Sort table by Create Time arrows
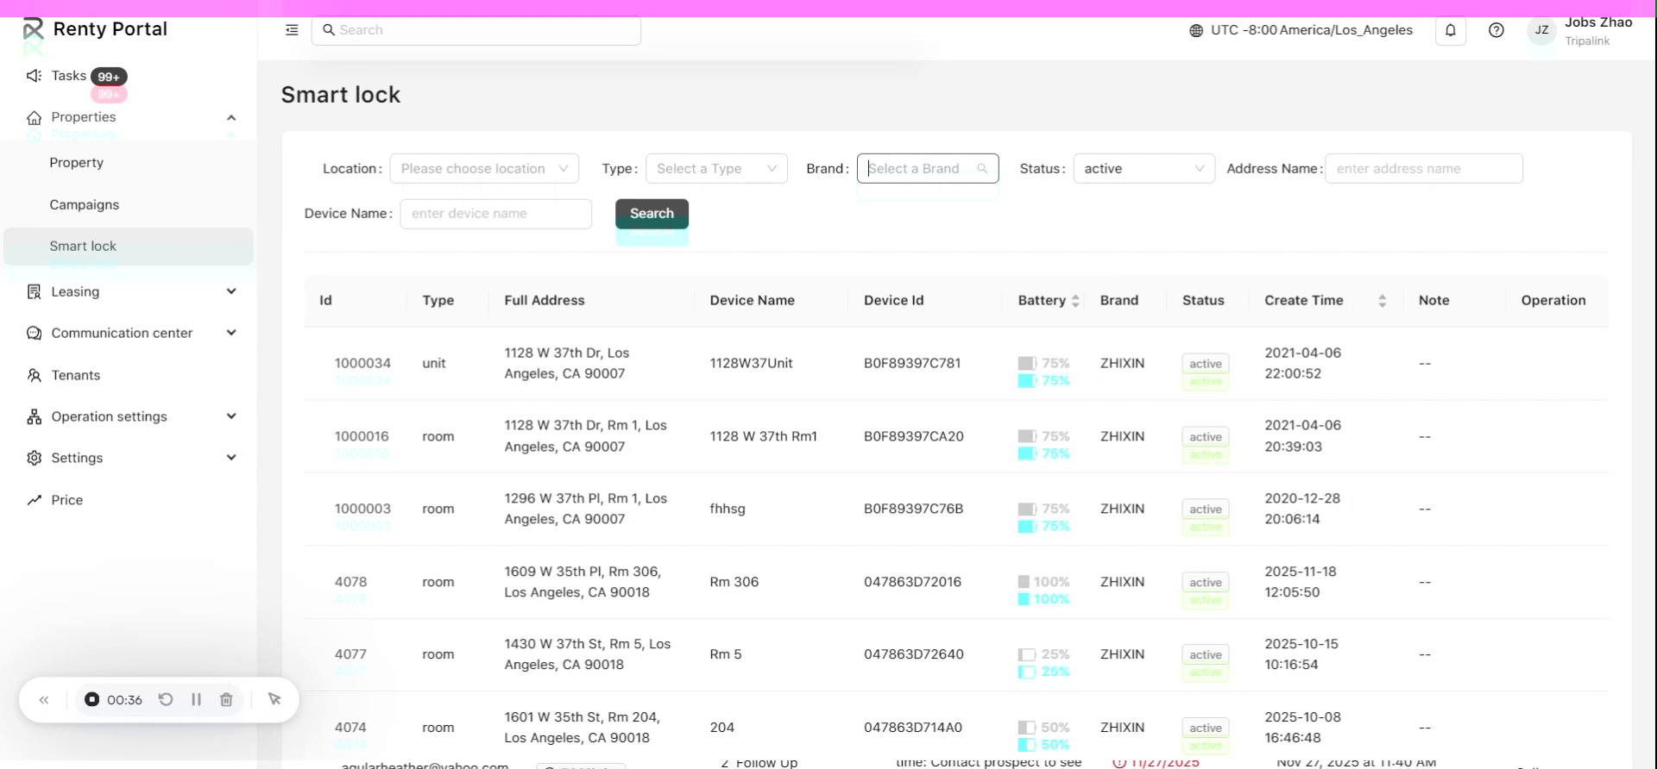The width and height of the screenshot is (1657, 769). click(x=1382, y=301)
